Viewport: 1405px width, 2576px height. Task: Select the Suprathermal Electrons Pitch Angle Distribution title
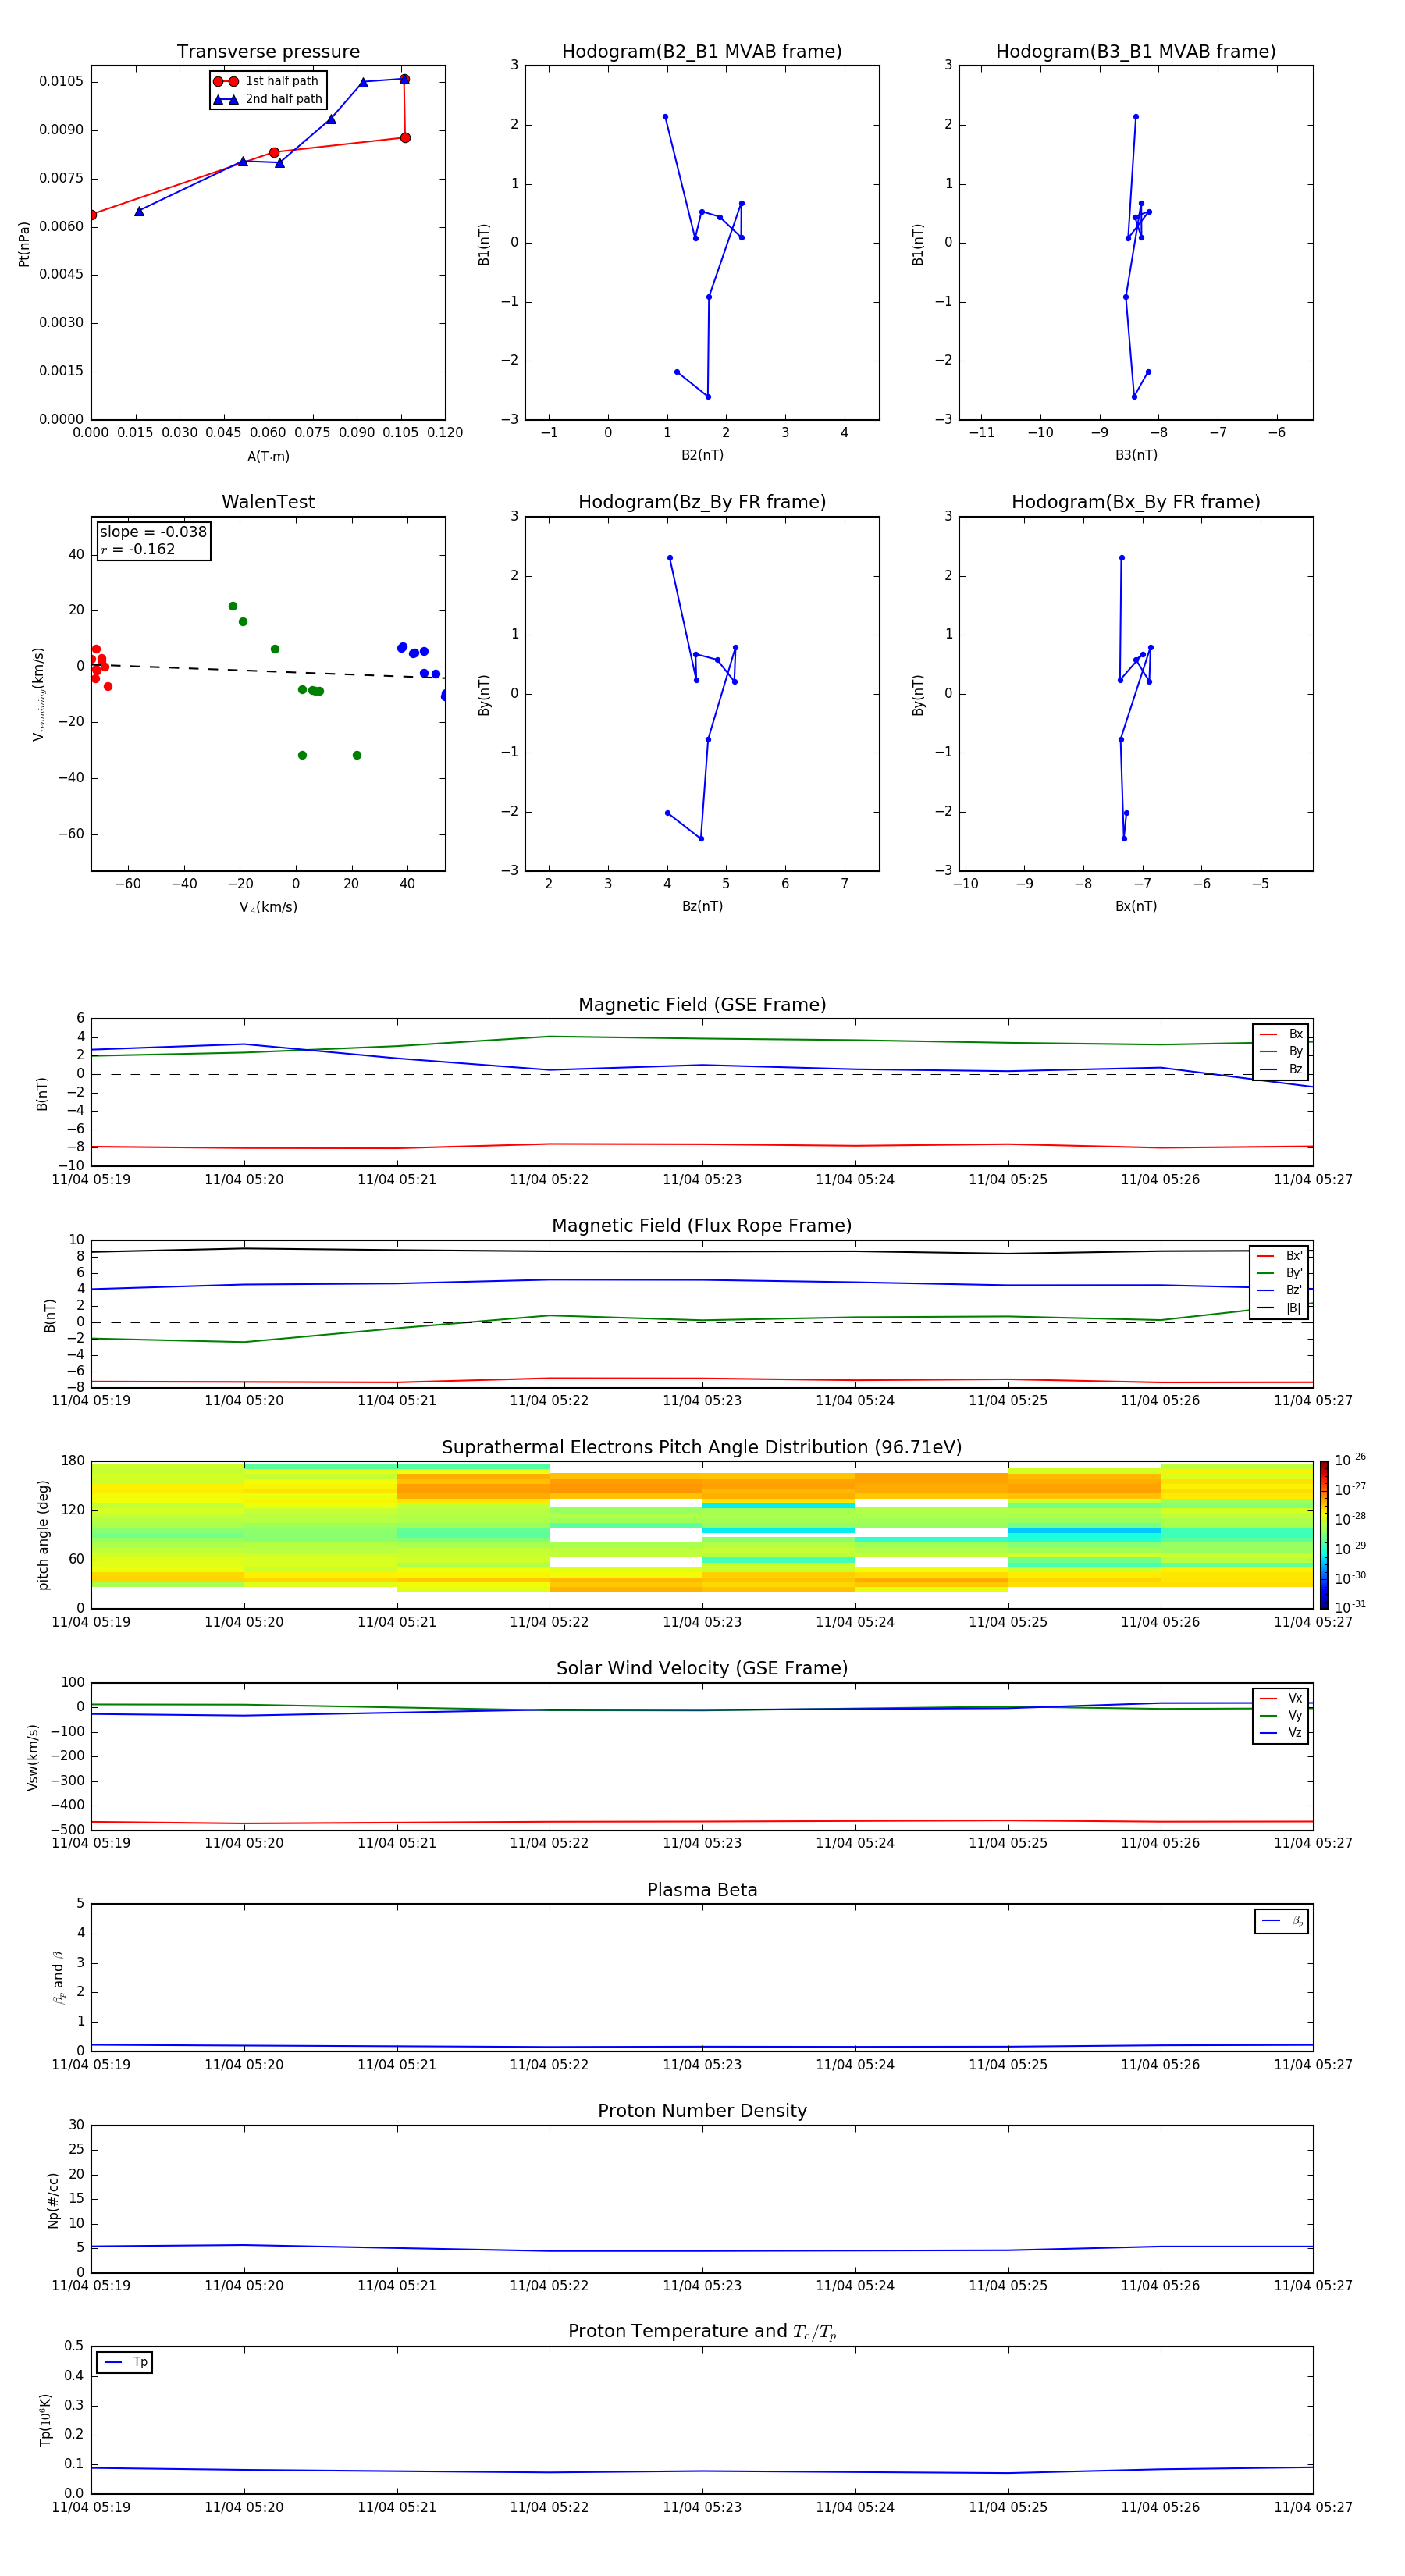(702, 1448)
